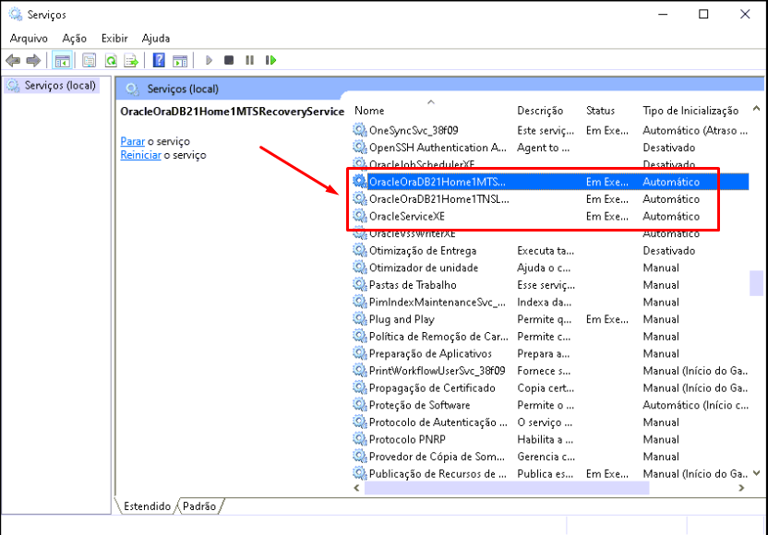Image resolution: width=768 pixels, height=535 pixels.
Task: Select the Provedor de Cópia de Som service
Action: coord(550,457)
